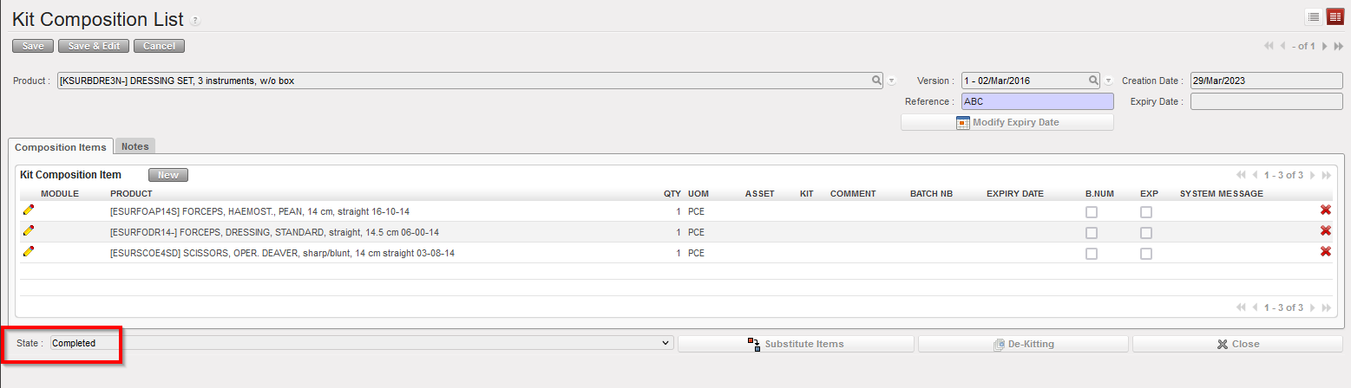Click the Save & Edit button
The height and width of the screenshot is (388, 1351).
pos(94,46)
